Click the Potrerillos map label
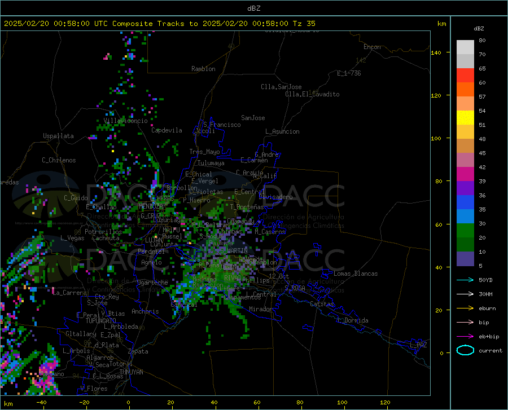Image resolution: width=508 pixels, height=410 pixels. pos(103,232)
